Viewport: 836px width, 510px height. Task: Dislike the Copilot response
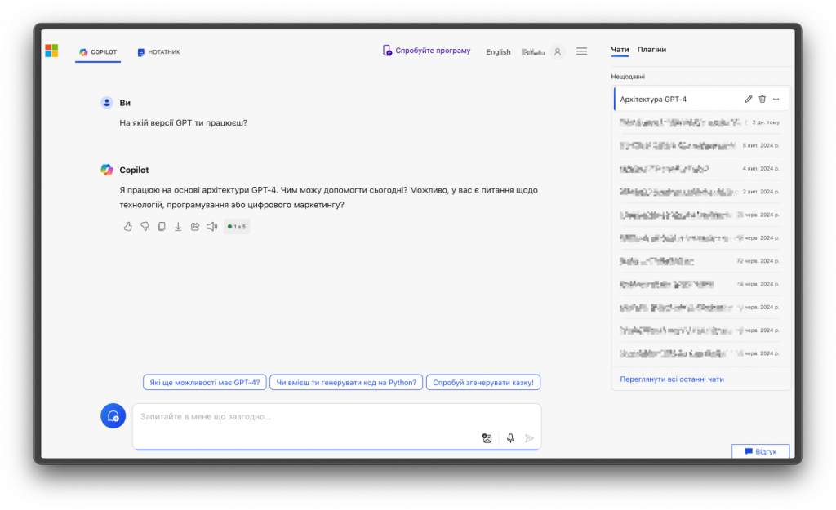[145, 227]
